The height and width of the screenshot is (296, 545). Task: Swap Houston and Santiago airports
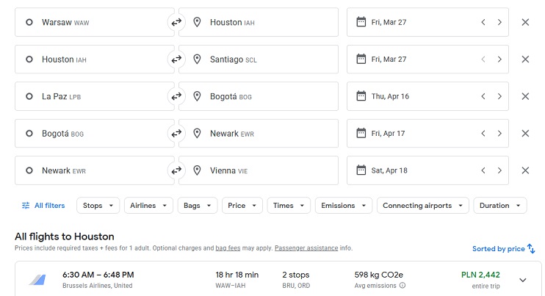(x=176, y=59)
